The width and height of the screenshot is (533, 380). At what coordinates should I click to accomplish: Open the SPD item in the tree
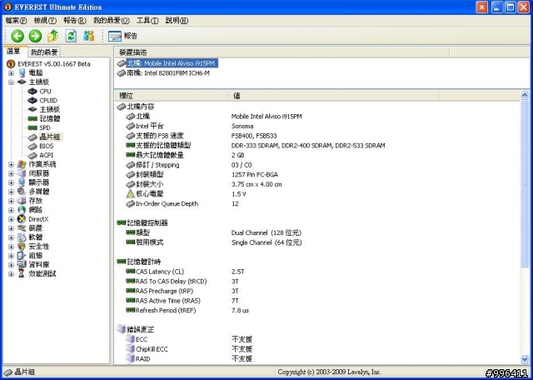point(45,127)
